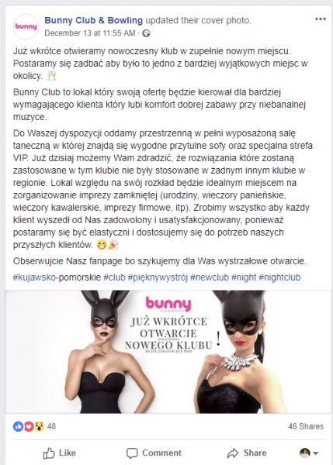Open the Bunny Club & Bowling page link
The image size is (333, 465).
tap(94, 20)
